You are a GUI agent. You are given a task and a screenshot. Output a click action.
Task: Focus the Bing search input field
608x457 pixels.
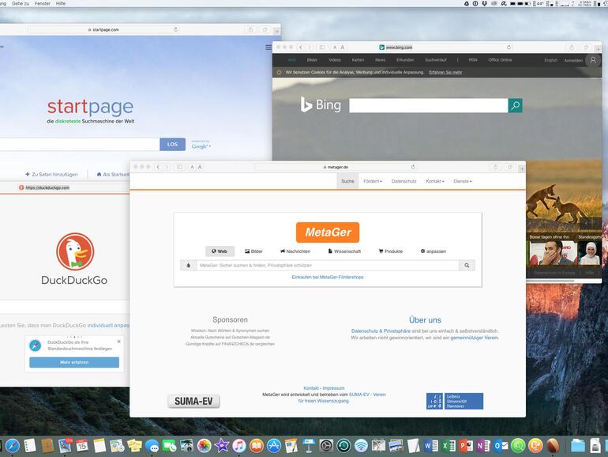click(429, 105)
